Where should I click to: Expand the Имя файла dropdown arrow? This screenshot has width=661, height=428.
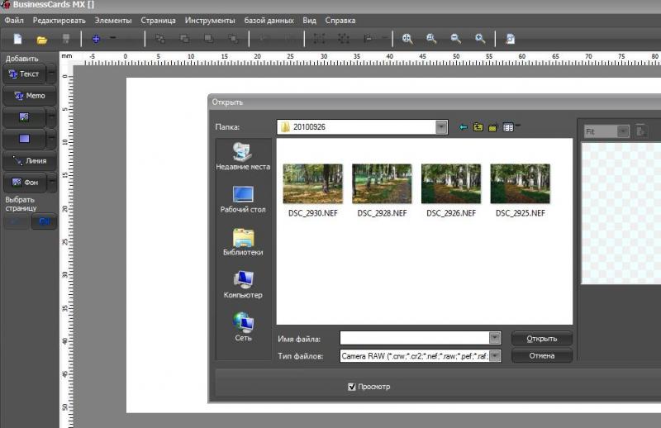[494, 338]
